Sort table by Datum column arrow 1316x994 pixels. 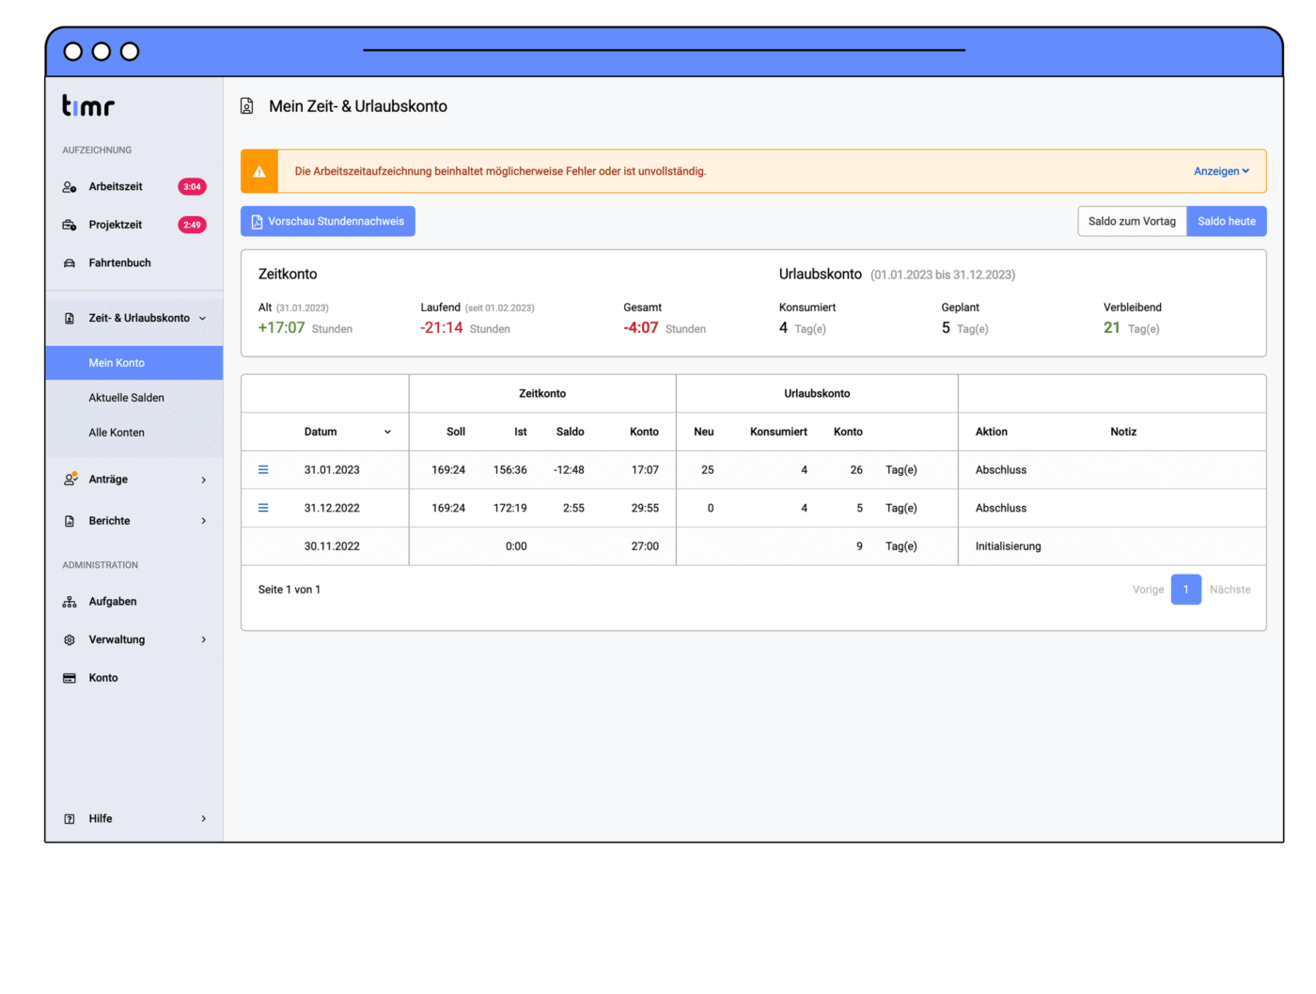(387, 433)
